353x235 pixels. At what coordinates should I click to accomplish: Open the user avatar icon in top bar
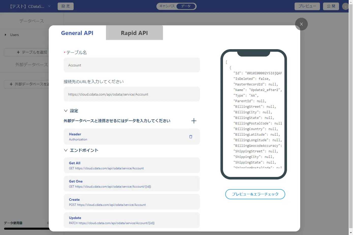click(345, 6)
